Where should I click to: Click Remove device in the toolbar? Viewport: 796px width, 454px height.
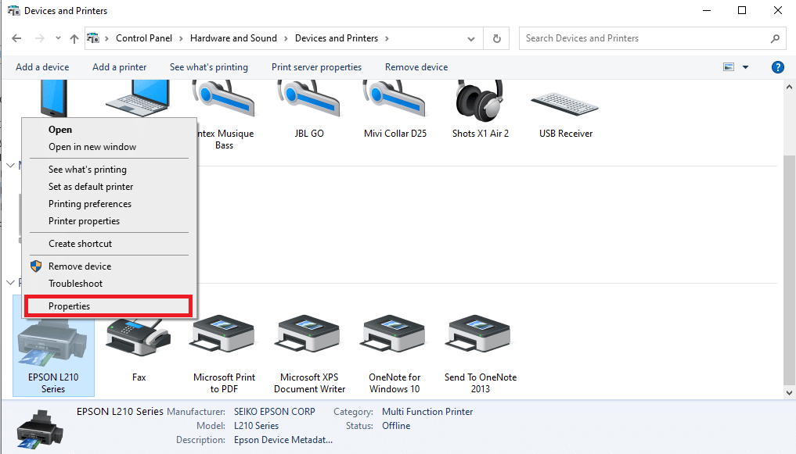[416, 67]
